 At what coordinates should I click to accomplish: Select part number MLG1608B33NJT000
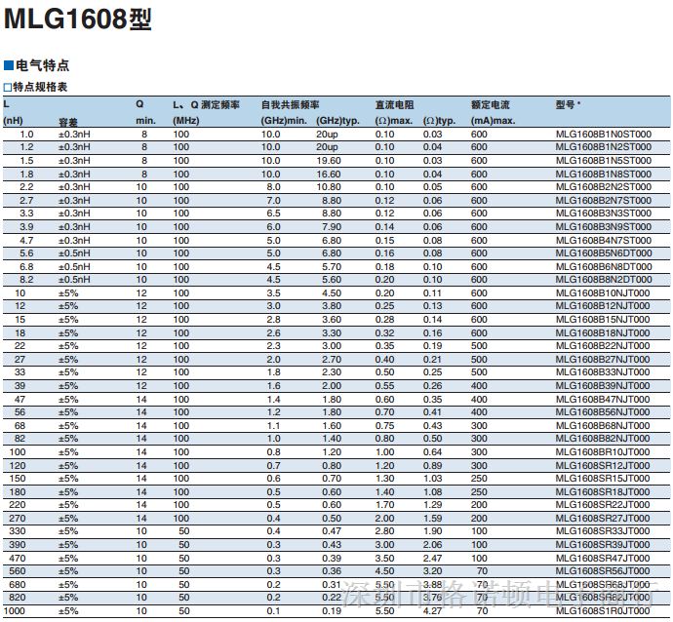click(x=603, y=372)
